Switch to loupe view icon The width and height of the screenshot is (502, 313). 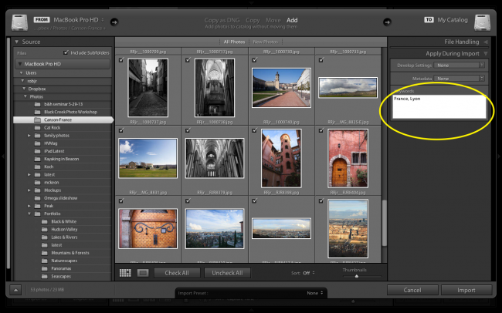pyautogui.click(x=143, y=273)
